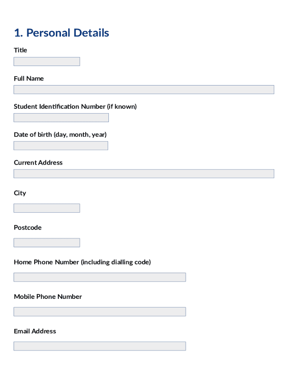
Task: Click the "Full Name" label text
Action: pos(29,78)
